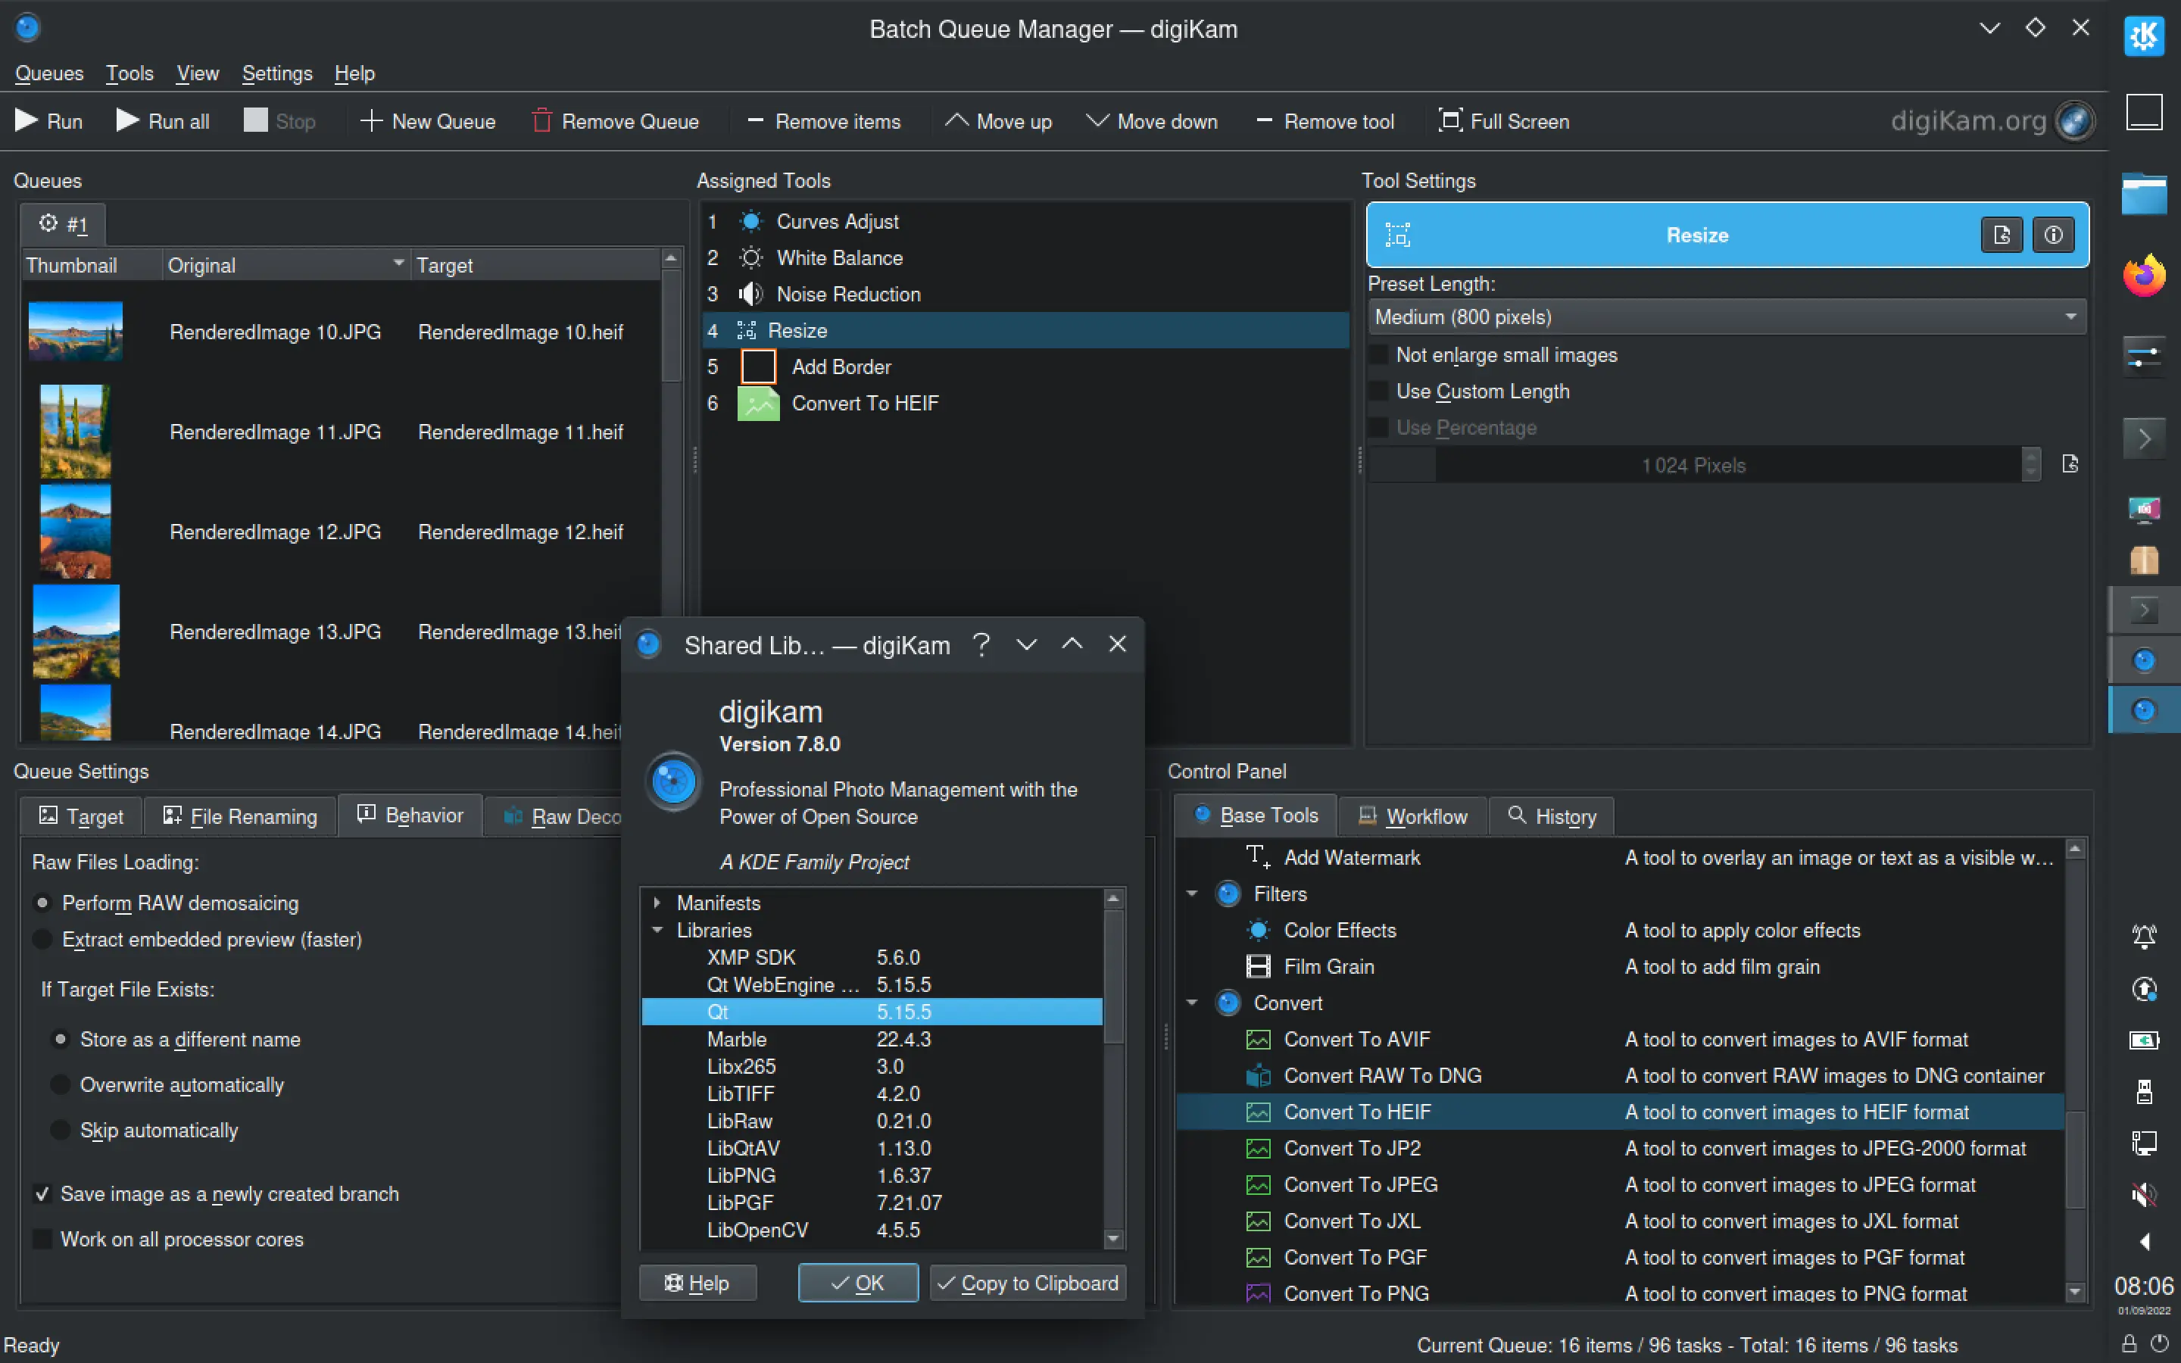
Task: Click the New Queue plus icon
Action: click(x=370, y=120)
